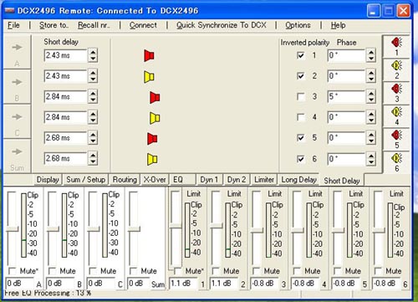The image size is (418, 302).
Task: Select input A arrow button
Action: coord(17,52)
